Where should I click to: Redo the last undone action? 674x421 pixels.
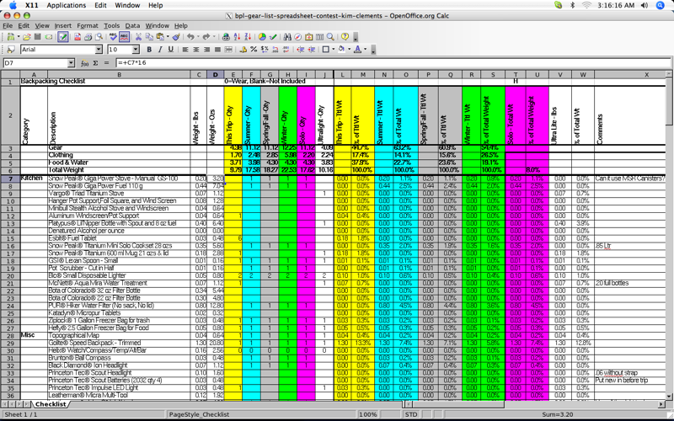[x=206, y=37]
